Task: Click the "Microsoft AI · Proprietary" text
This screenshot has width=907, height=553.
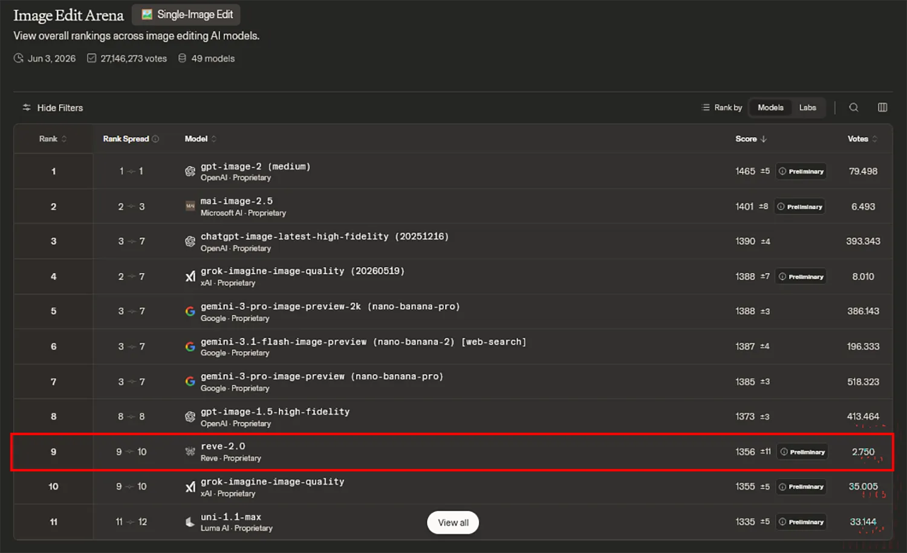Action: [x=243, y=213]
